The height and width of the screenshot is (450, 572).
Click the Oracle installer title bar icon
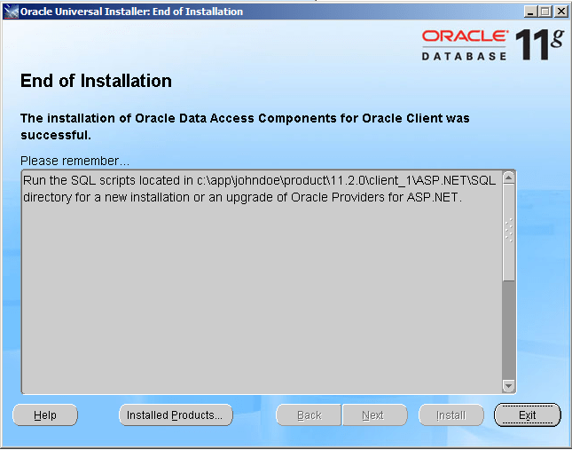point(11,12)
